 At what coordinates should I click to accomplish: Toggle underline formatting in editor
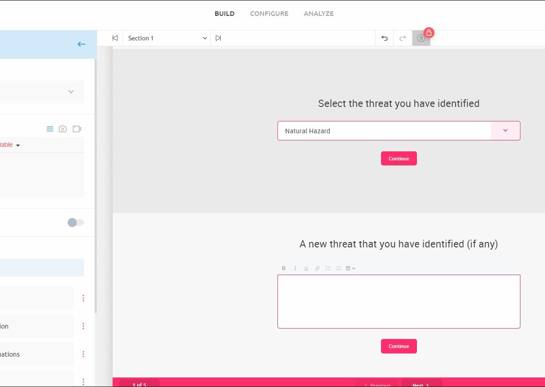pyautogui.click(x=306, y=268)
